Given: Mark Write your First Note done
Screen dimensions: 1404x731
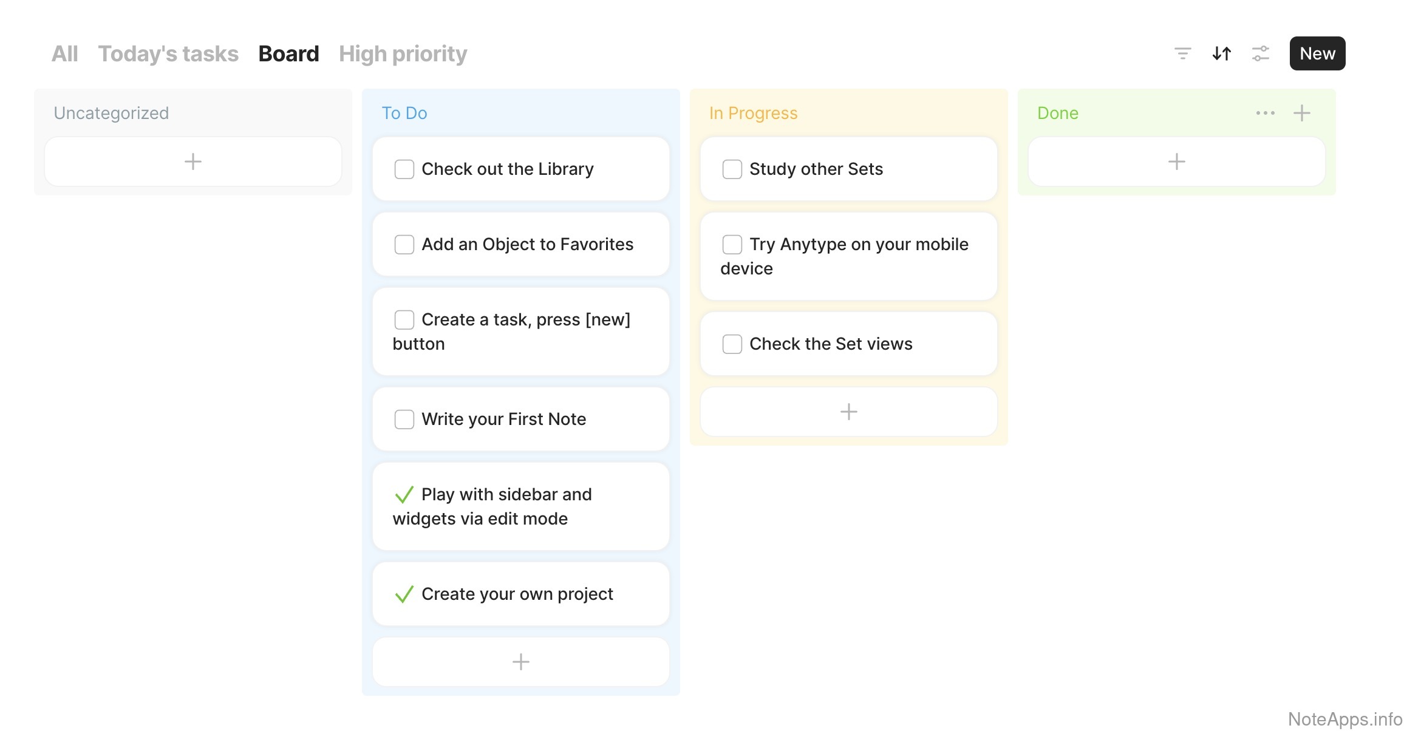Looking at the screenshot, I should point(404,420).
